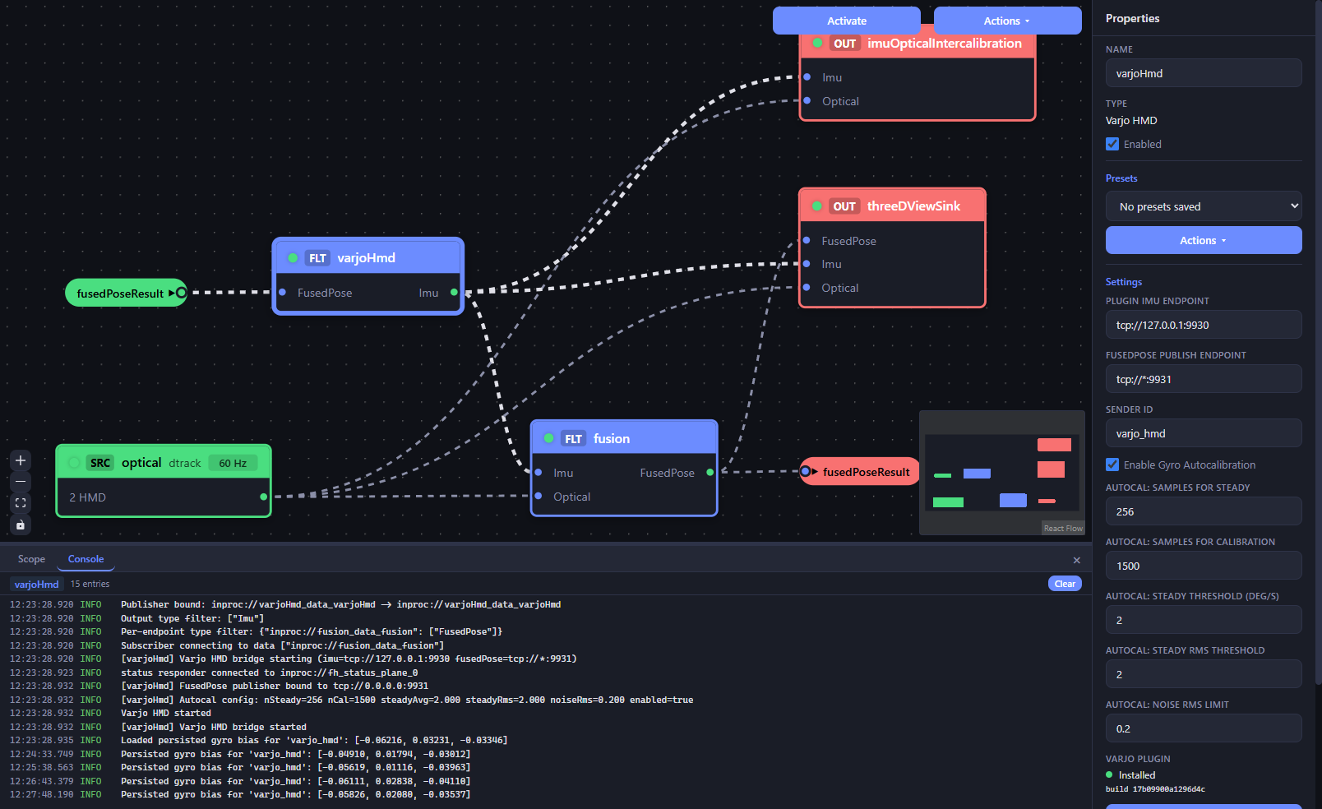Click the varjoHmd FusedPose input port
This screenshot has width=1322, height=809.
[x=282, y=292]
